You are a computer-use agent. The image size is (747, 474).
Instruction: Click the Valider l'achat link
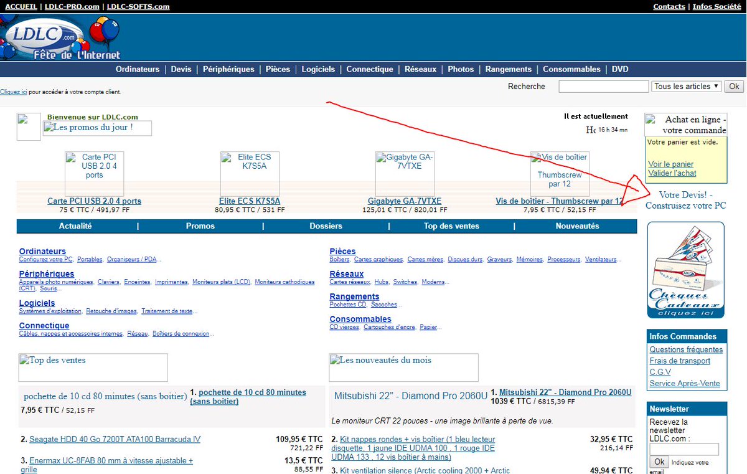pyautogui.click(x=672, y=173)
